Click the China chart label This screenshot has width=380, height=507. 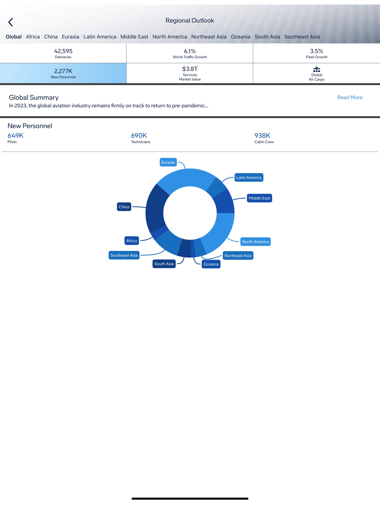pyautogui.click(x=124, y=207)
